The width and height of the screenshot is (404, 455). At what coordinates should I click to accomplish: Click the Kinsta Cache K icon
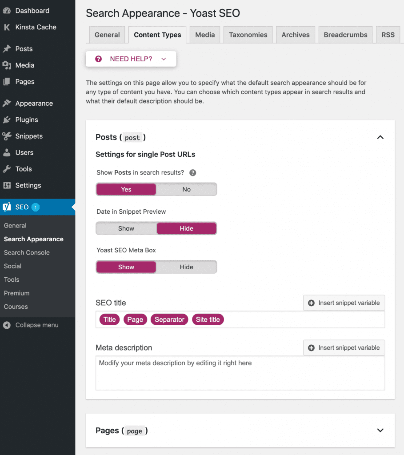[x=7, y=27]
